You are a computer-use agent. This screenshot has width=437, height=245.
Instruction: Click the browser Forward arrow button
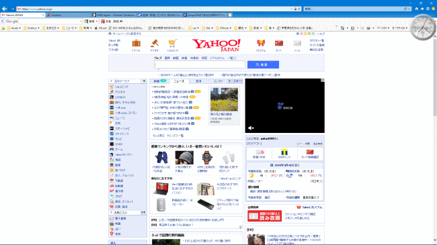(x=12, y=9)
